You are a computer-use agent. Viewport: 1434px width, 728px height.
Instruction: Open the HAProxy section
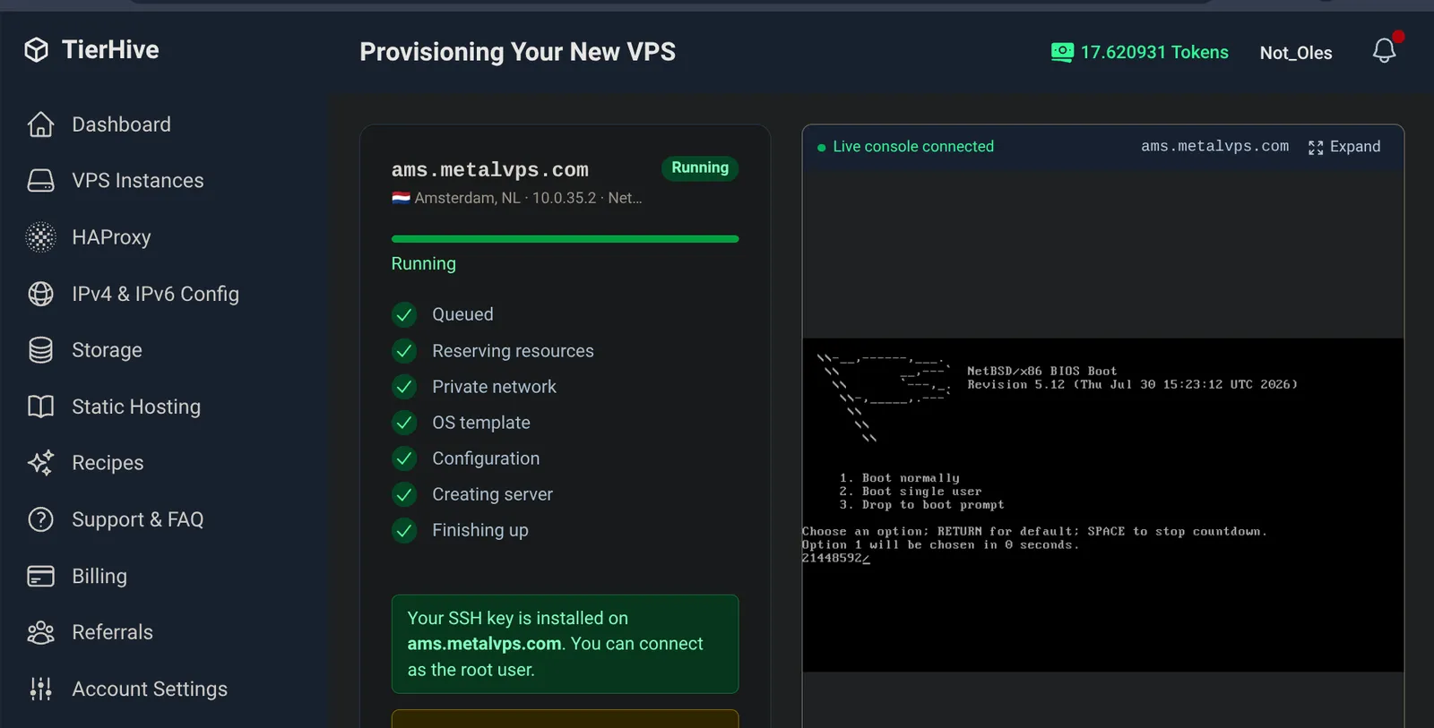click(x=111, y=237)
